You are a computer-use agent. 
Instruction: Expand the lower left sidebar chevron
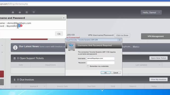click(2, 52)
